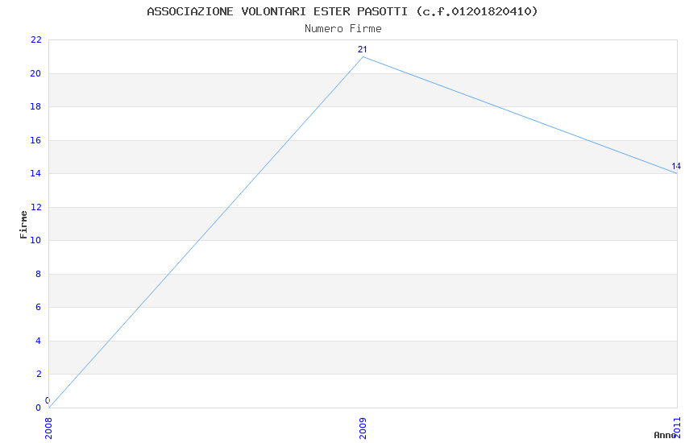Click the y-axis tick label '6'
Image resolution: width=685 pixels, height=443 pixels.
pos(39,307)
